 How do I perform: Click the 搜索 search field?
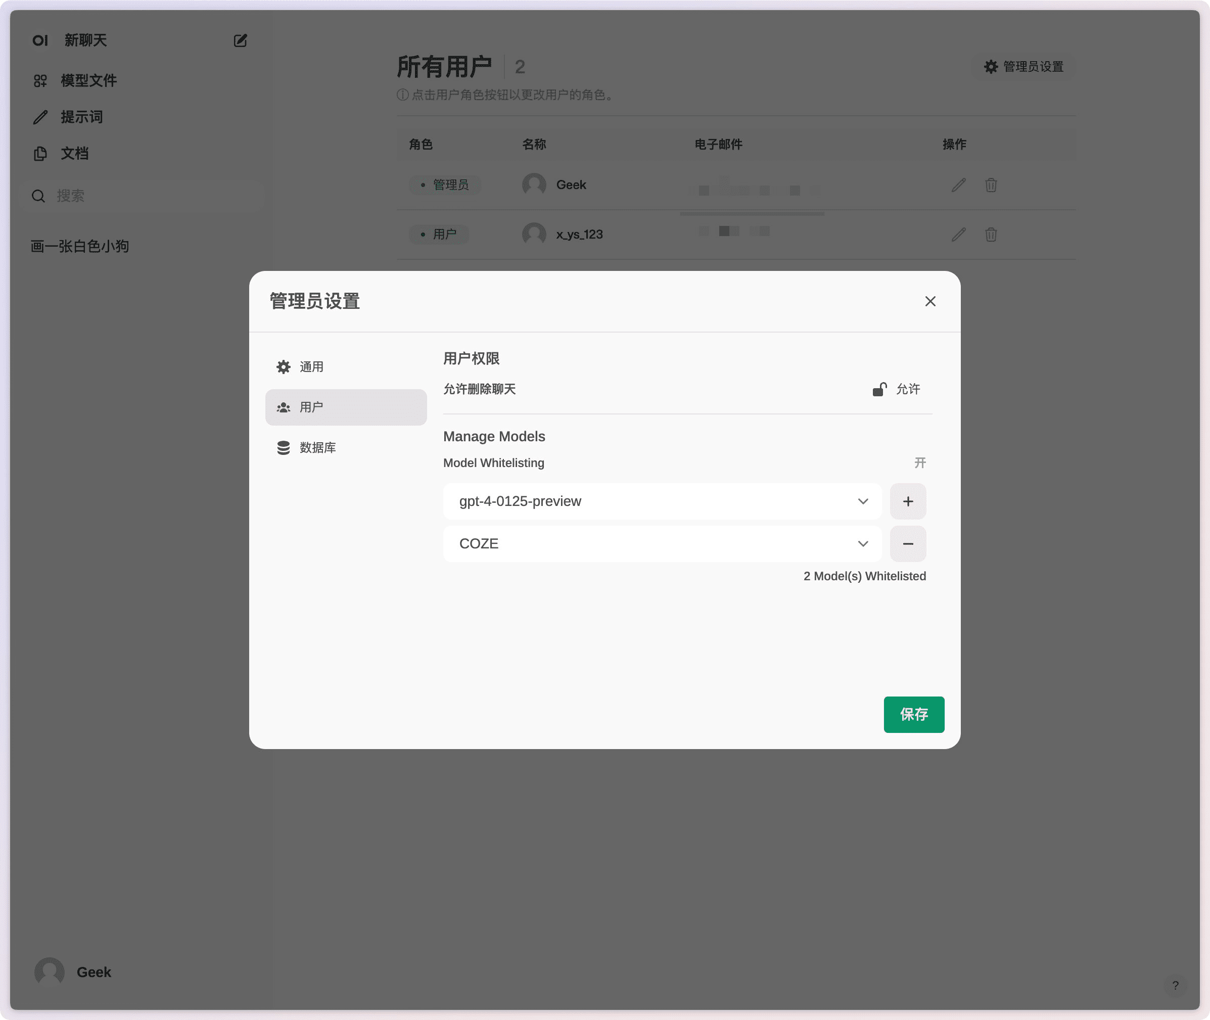pos(142,196)
